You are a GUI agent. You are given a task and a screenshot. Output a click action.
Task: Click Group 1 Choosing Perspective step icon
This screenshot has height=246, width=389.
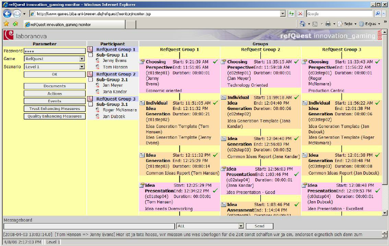point(142,62)
